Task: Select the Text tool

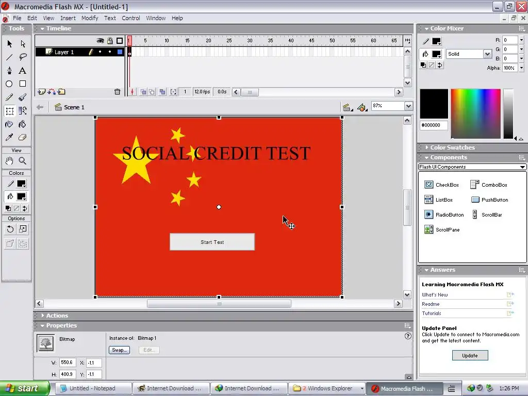Action: tap(23, 70)
